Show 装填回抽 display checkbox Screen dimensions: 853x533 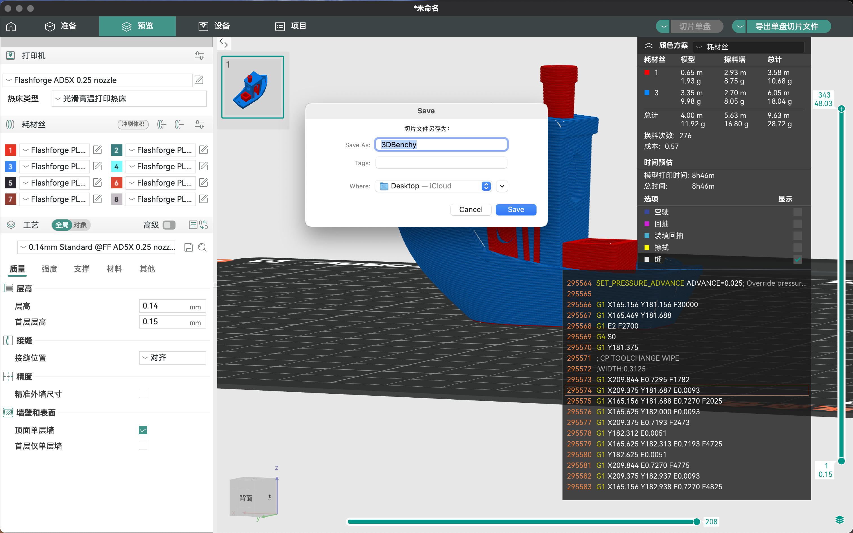pos(797,235)
